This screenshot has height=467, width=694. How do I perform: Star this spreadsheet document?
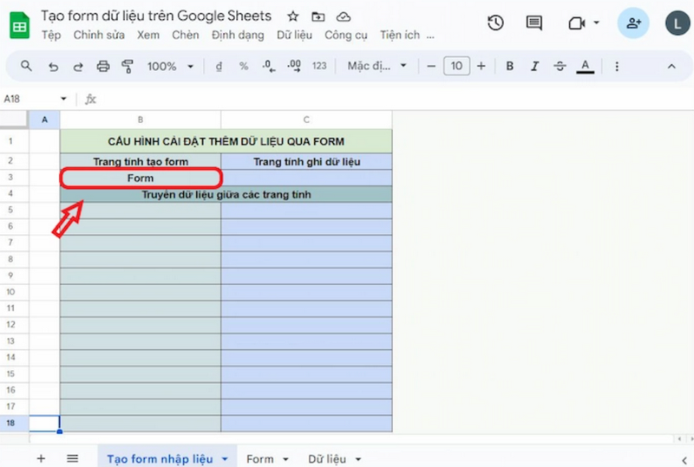[293, 16]
